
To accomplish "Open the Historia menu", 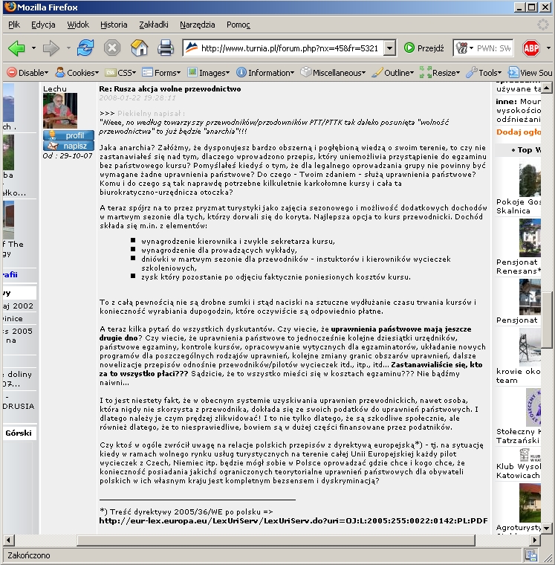I will (114, 25).
